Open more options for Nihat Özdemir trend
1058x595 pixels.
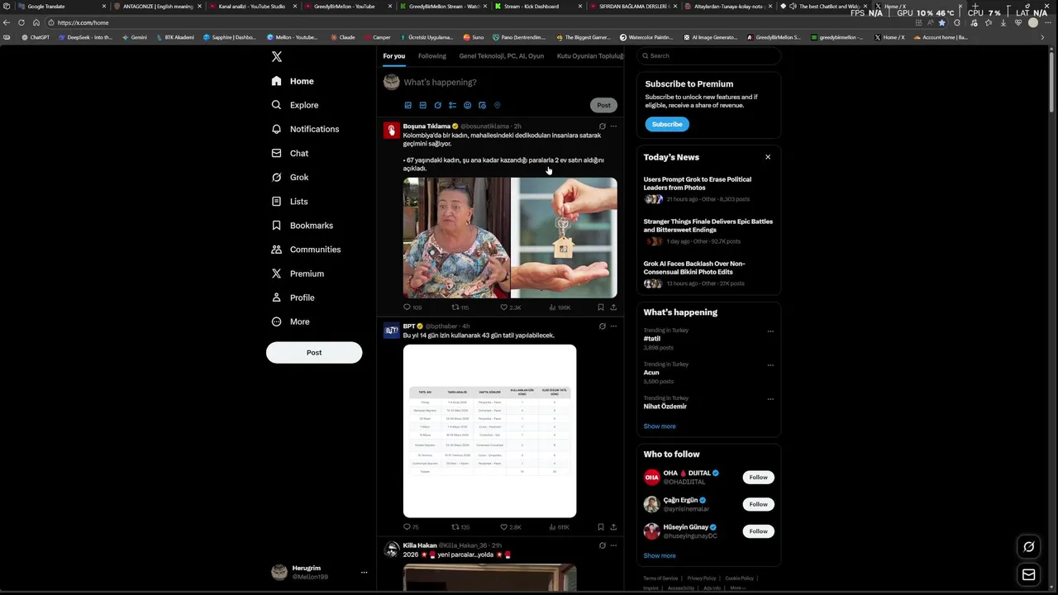[x=770, y=399]
